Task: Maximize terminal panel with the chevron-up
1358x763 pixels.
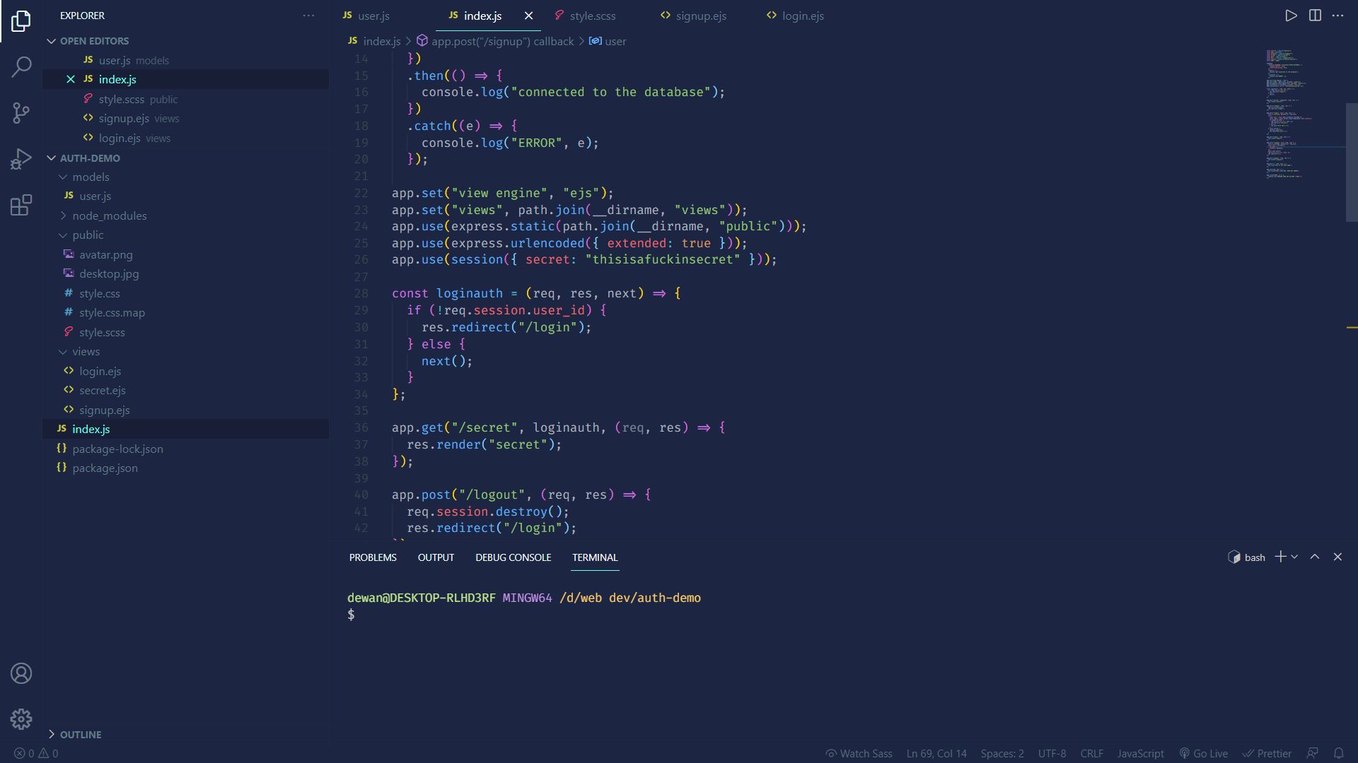Action: [1315, 557]
